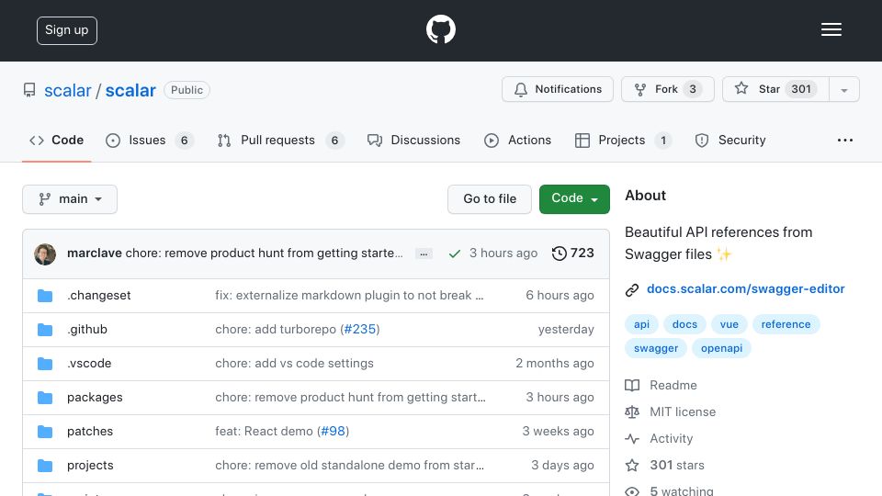The width and height of the screenshot is (882, 496).
Task: Open the .vscode folder
Action: [89, 364]
